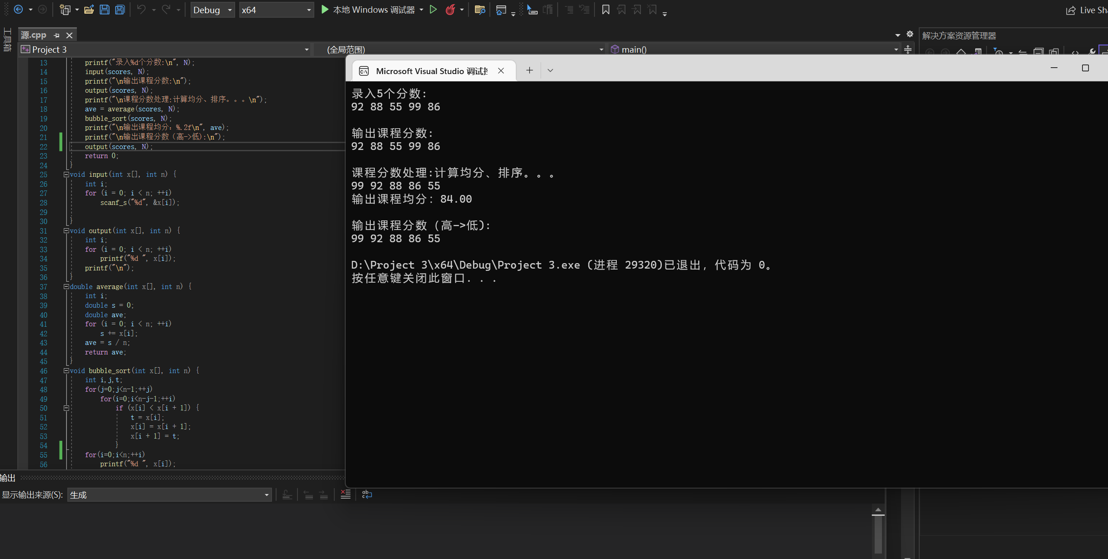Collapse the average function fold marker

pyautogui.click(x=66, y=287)
